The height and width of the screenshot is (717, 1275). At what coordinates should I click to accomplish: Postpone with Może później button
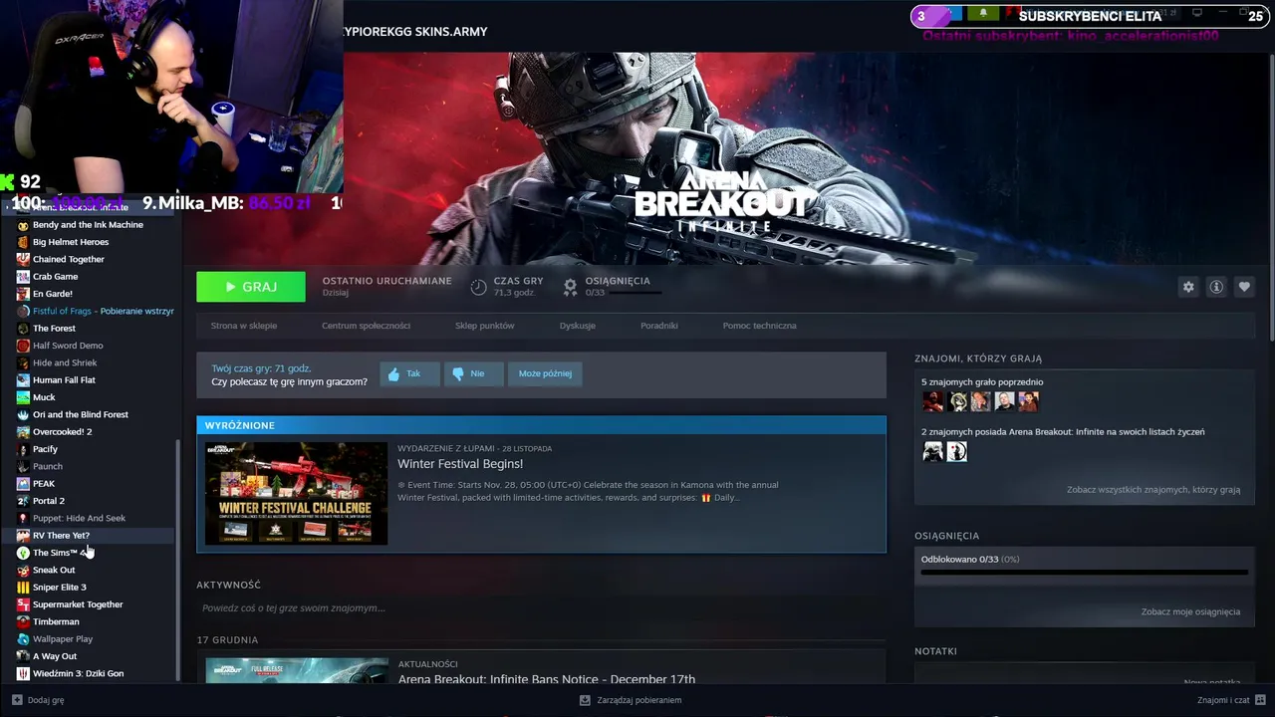545,373
